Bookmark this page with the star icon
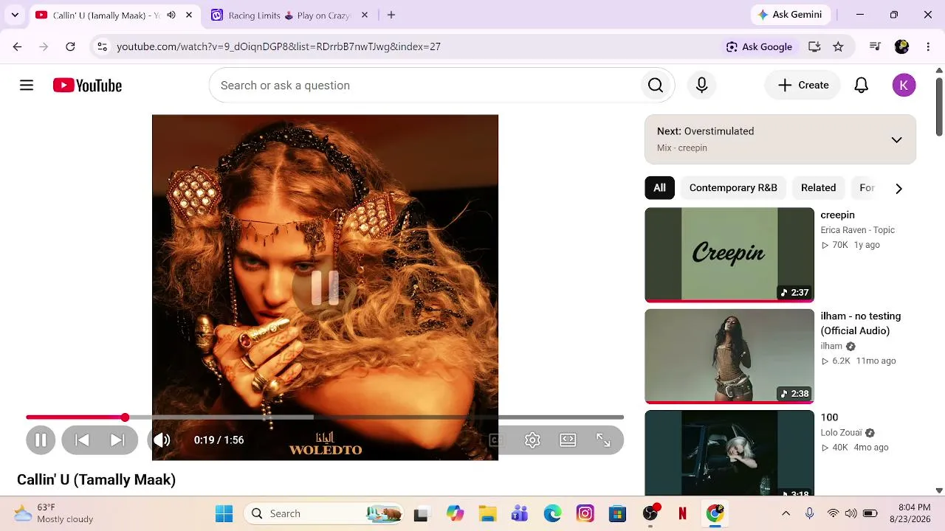 coord(838,46)
